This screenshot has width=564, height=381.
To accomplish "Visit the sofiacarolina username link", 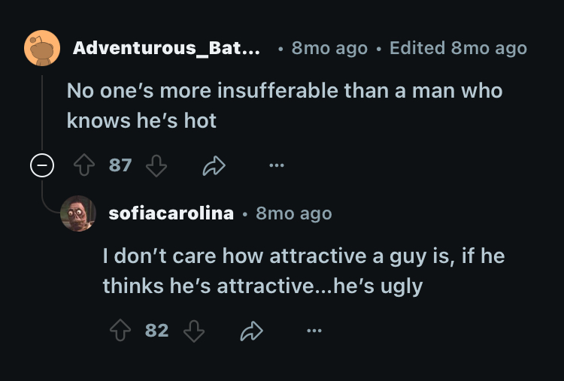I will pyautogui.click(x=171, y=213).
